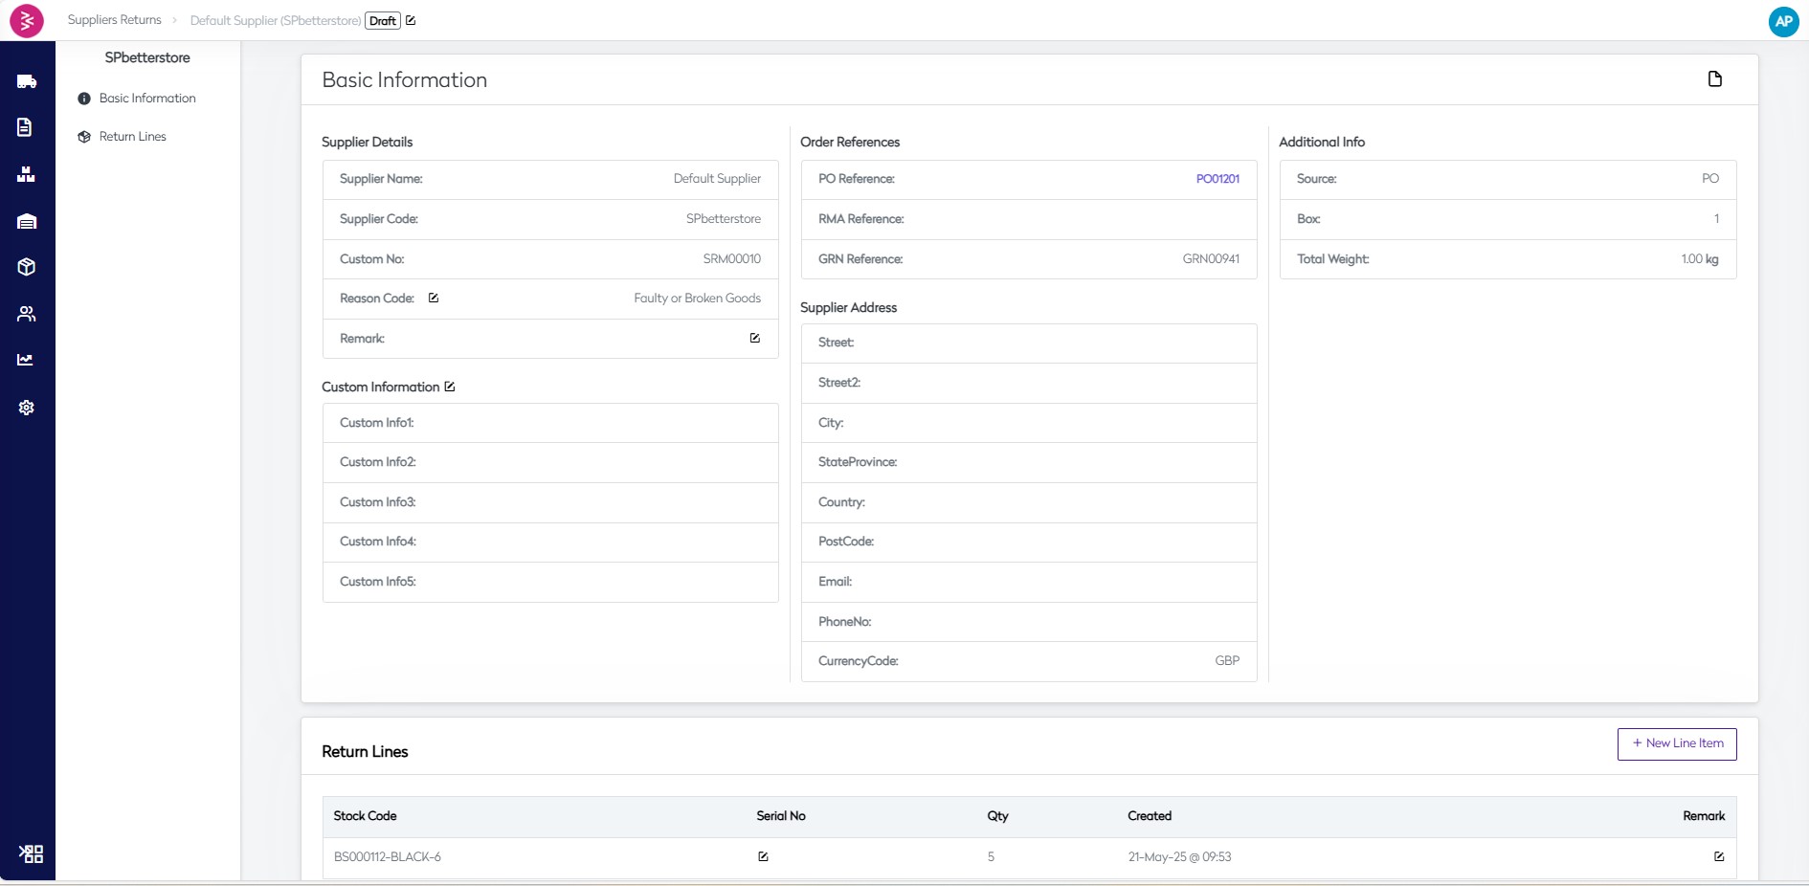Edit remark on the return line row

pyautogui.click(x=1718, y=856)
